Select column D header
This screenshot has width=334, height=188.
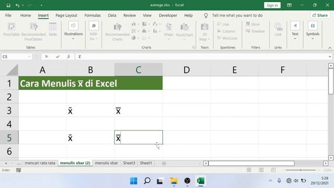click(x=187, y=69)
